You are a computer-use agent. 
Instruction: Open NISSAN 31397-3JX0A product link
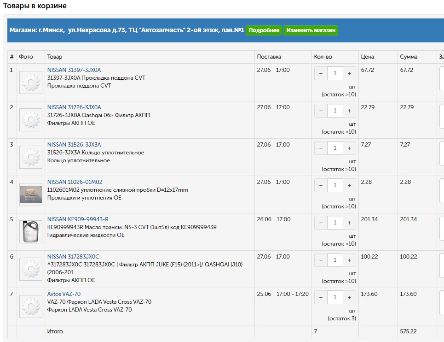point(74,70)
